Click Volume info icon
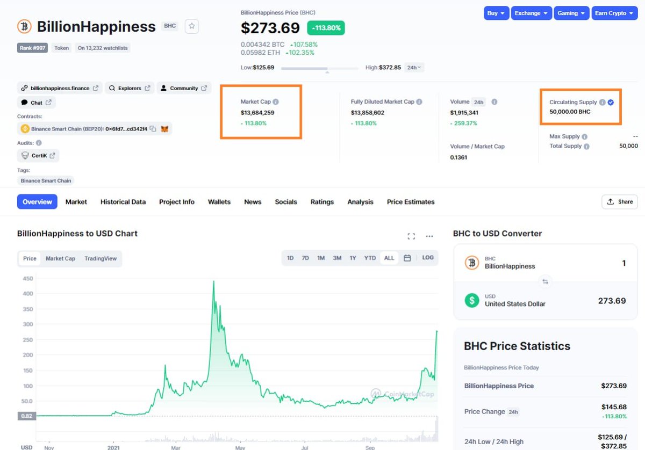Image resolution: width=645 pixels, height=450 pixels. [x=494, y=101]
